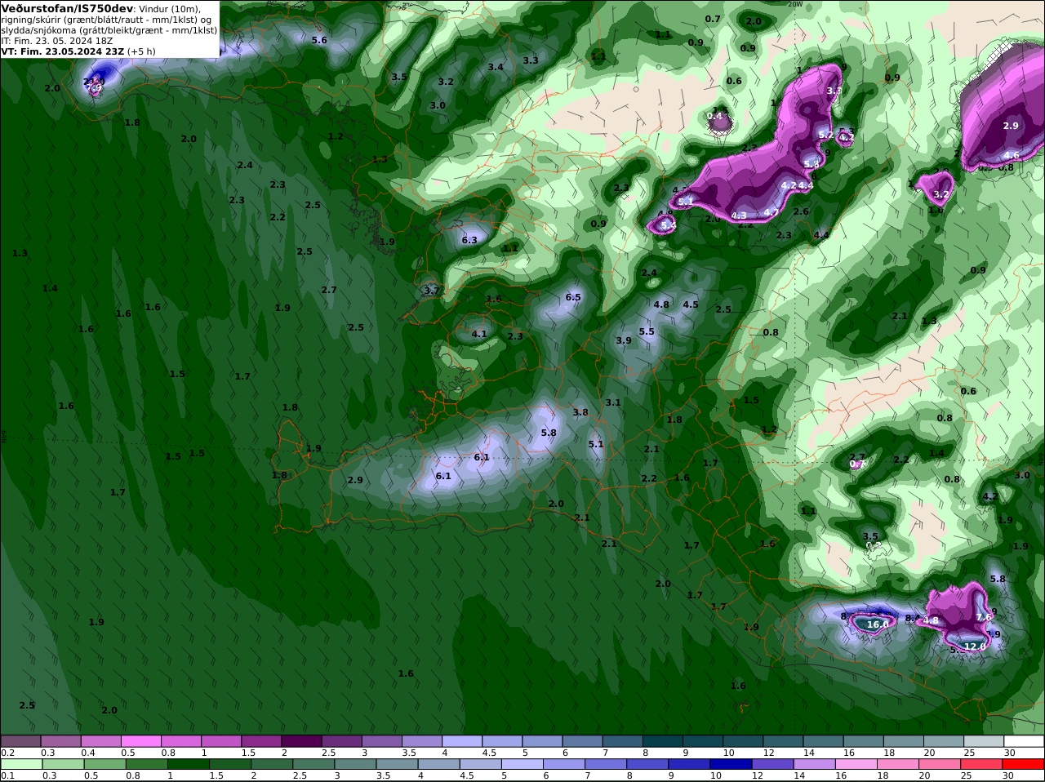Click the 3.1 precipitation value
The height and width of the screenshot is (782, 1045).
tap(613, 402)
